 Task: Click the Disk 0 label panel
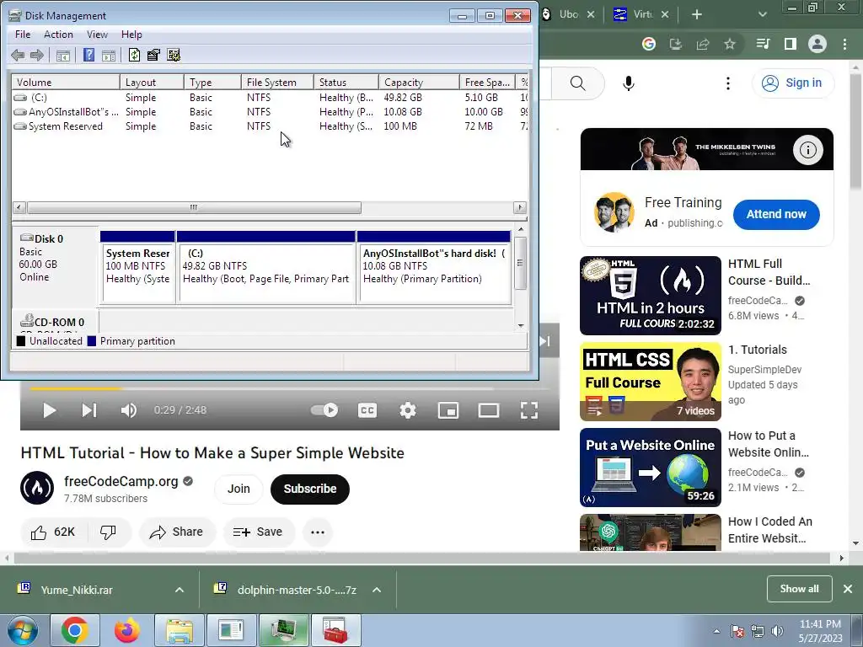point(55,267)
